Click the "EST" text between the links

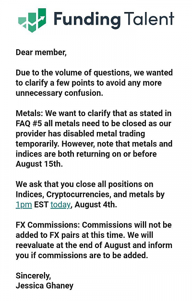(41, 205)
